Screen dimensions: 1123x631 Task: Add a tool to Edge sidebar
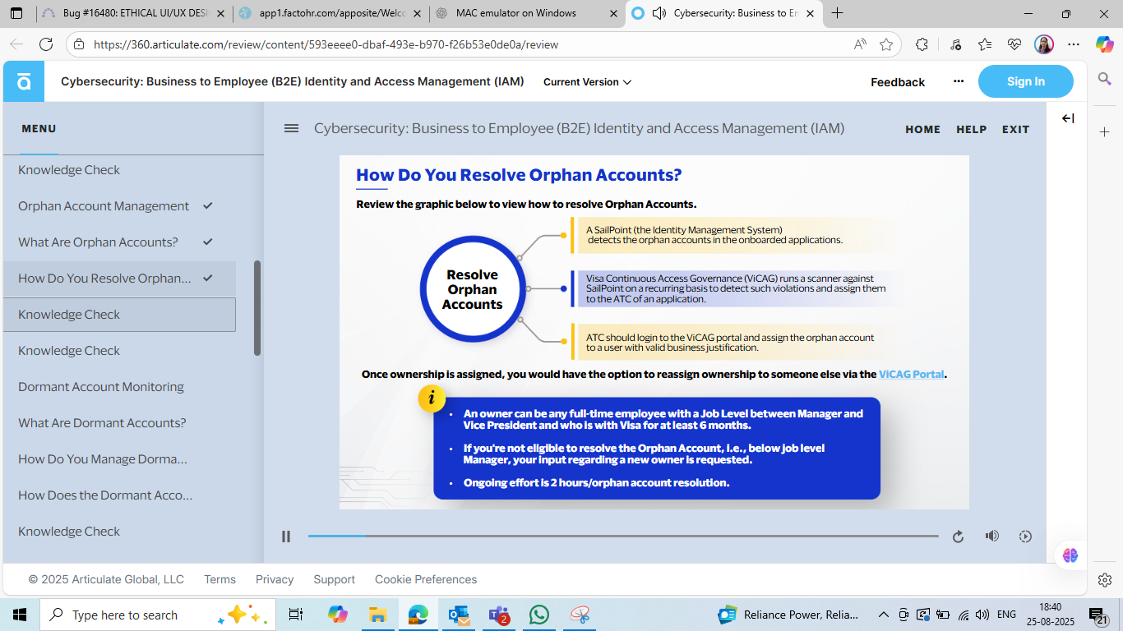pos(1105,131)
